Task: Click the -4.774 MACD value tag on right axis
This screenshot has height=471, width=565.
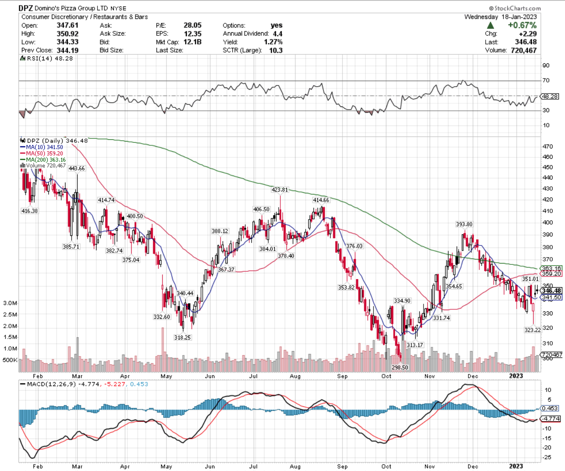Action: tap(551, 418)
